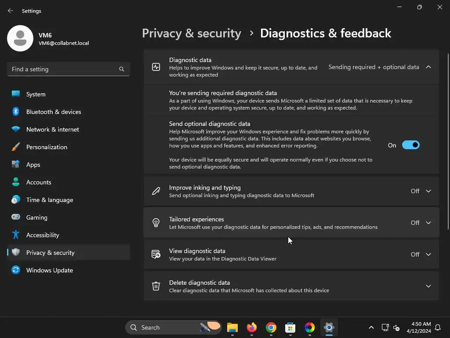This screenshot has width=450, height=338.
Task: Click the Sending required + optional data status
Action: (374, 67)
